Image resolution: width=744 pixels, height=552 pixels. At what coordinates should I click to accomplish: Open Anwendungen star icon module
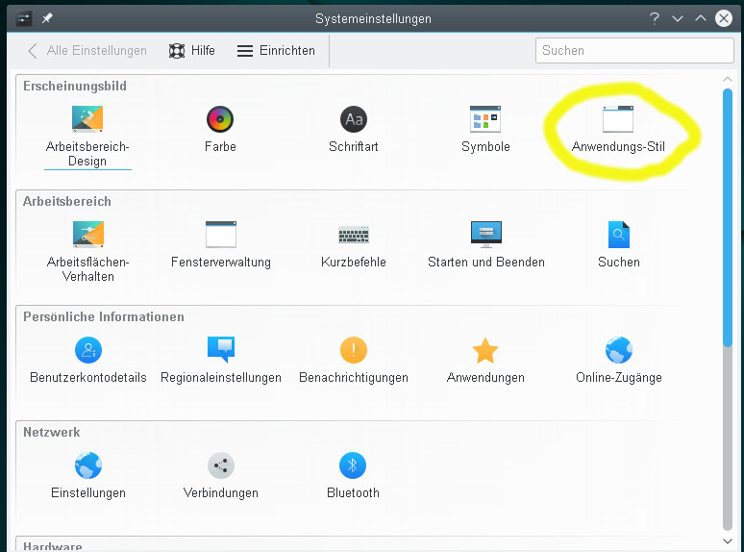(485, 361)
